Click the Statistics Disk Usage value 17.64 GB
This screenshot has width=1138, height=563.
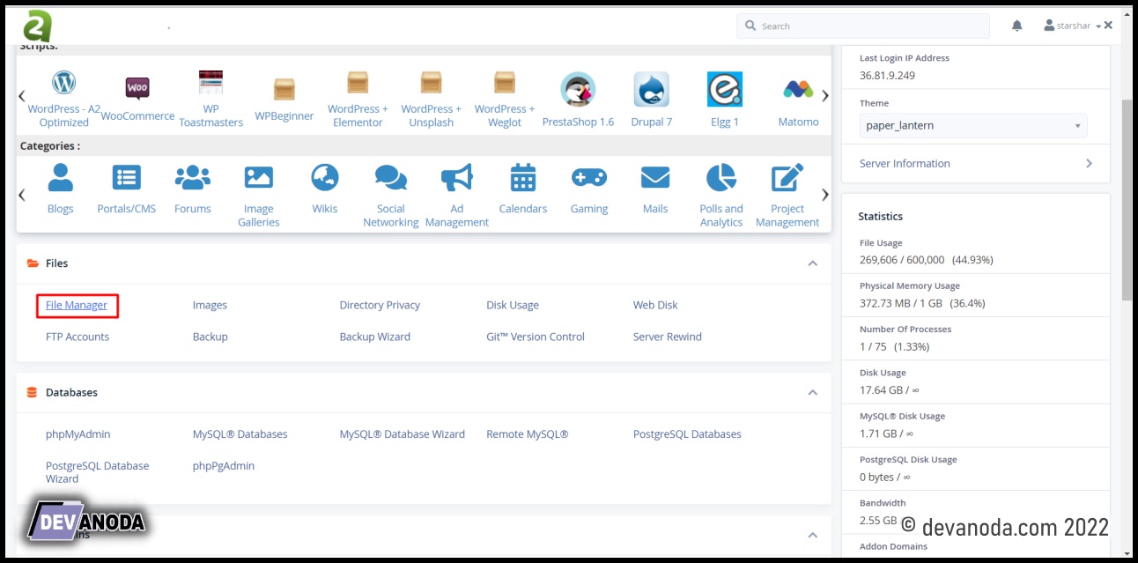point(889,390)
